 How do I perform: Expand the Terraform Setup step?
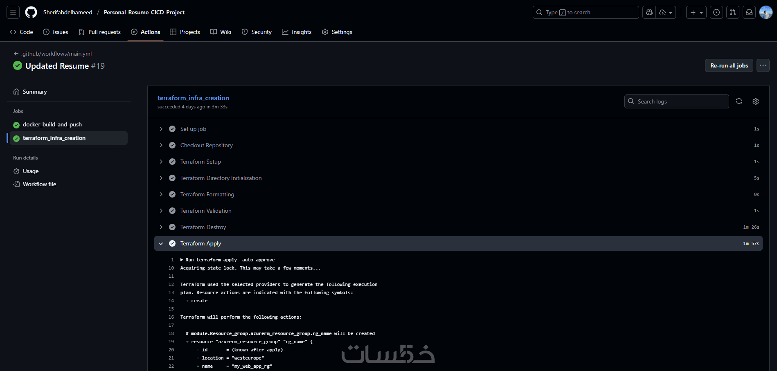[161, 162]
